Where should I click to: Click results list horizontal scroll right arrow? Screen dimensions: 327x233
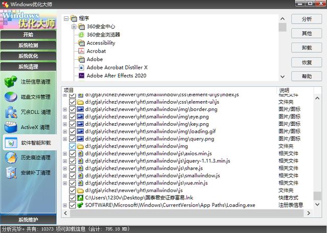309,213
